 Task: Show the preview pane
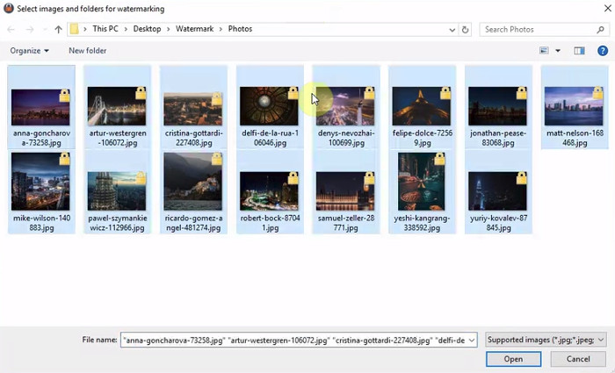pos(579,51)
